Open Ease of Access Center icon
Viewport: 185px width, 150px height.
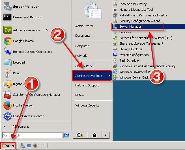(7, 116)
